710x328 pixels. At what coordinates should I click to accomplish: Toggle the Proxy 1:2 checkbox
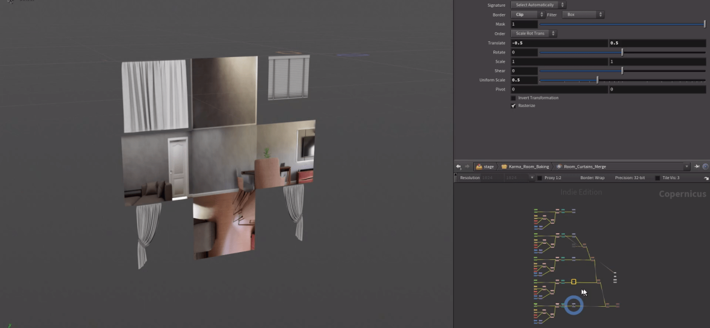coord(540,178)
